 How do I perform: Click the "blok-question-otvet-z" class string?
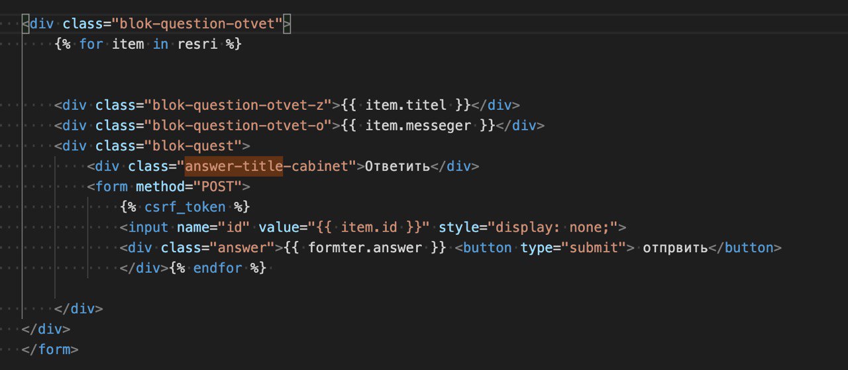tap(238, 105)
